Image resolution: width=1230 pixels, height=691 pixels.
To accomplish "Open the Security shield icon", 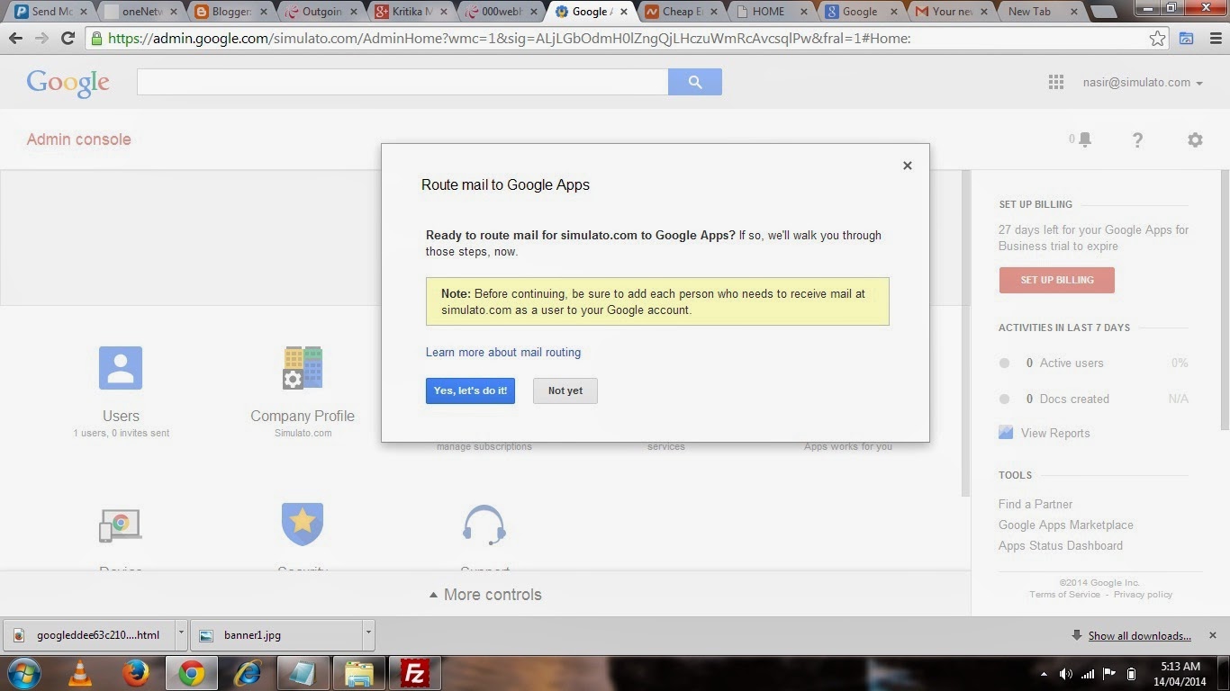I will [303, 525].
